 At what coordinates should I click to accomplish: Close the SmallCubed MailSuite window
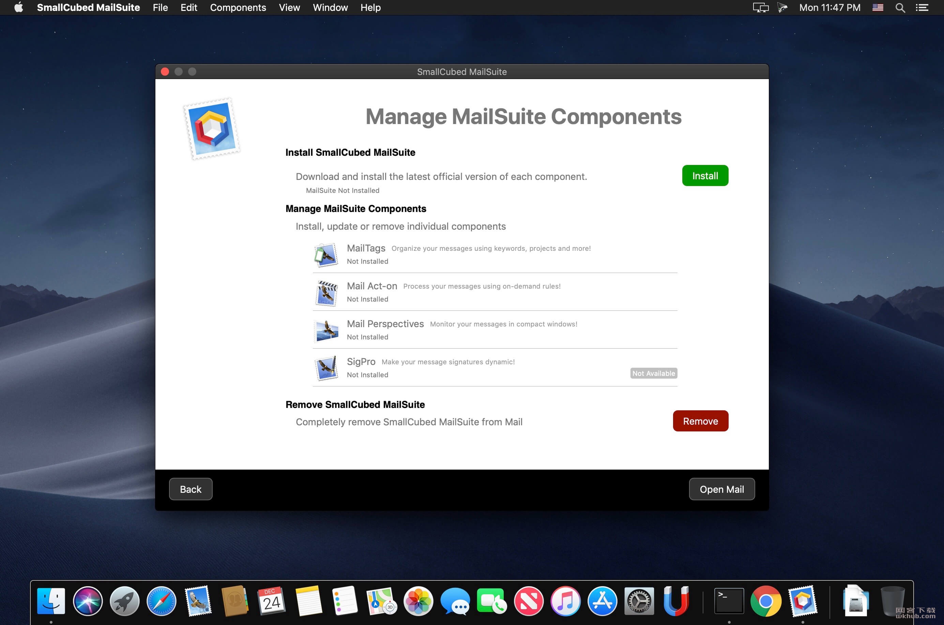(x=165, y=72)
